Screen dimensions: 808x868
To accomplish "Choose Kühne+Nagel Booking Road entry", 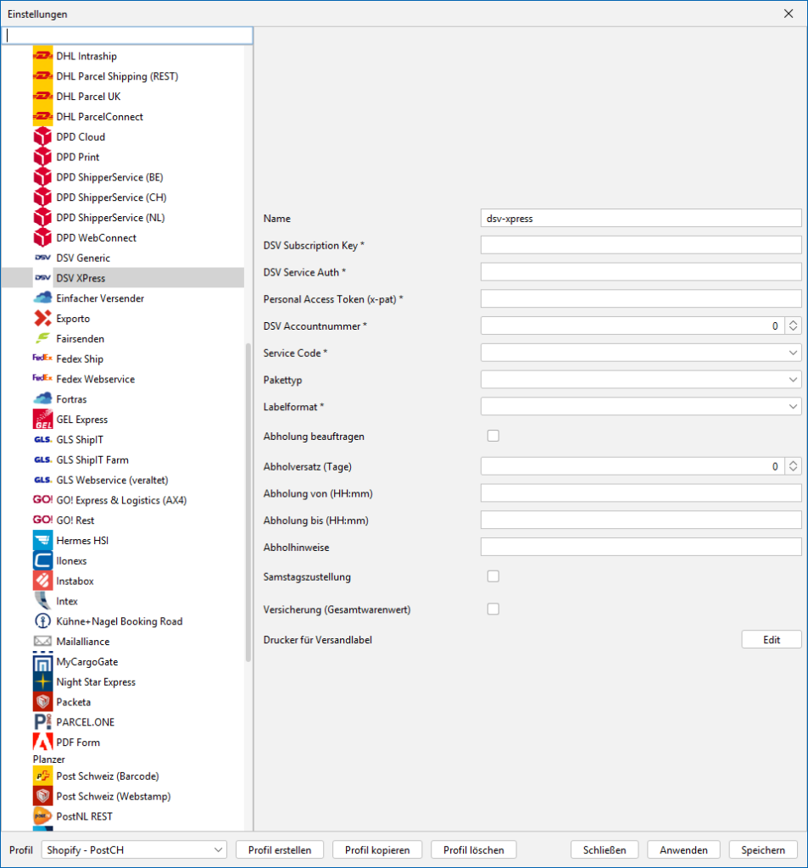I will 119,621.
